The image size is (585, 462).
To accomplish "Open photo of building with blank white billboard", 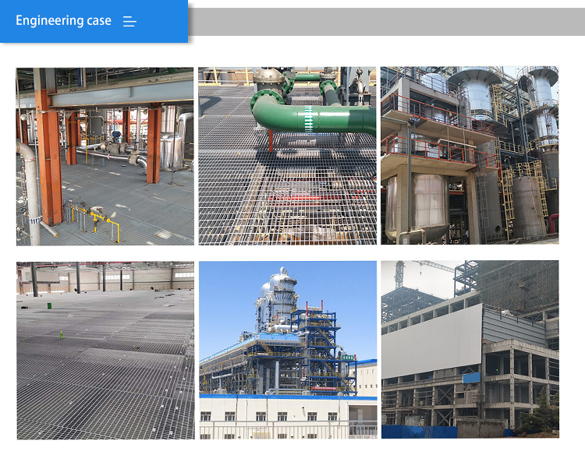I will tap(470, 350).
